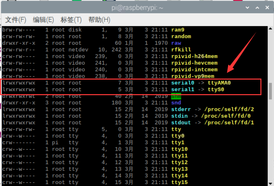Click the major number 239 on rpivid-h264mem row

[100, 56]
